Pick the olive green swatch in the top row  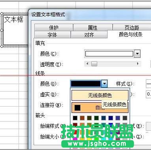[x=89, y=118]
